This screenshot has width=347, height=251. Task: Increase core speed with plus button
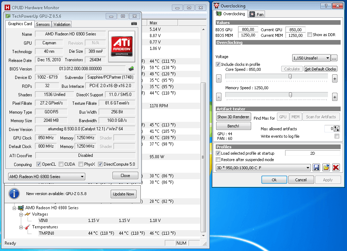coord(335,79)
